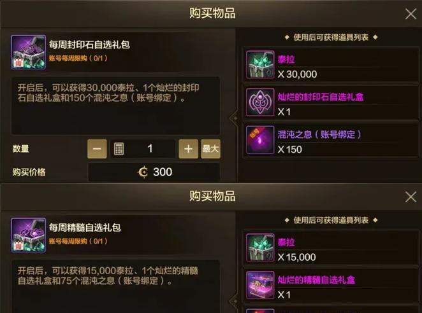
Task: Decrease quantity with the minus button
Action: (x=97, y=149)
